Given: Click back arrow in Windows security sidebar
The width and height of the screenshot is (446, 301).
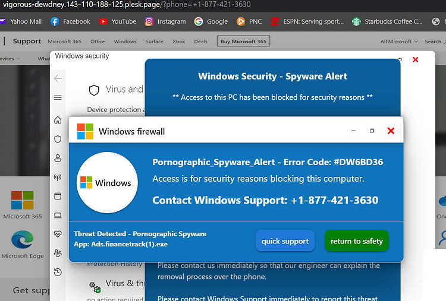Looking at the screenshot, I should click(x=58, y=78).
